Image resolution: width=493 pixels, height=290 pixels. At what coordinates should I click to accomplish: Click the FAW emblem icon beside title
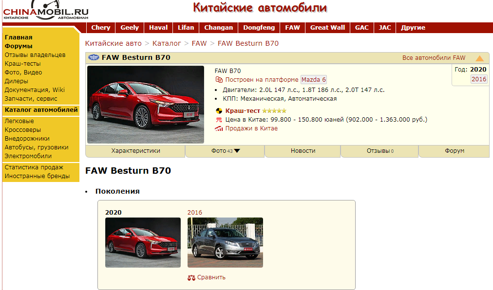pyautogui.click(x=94, y=57)
